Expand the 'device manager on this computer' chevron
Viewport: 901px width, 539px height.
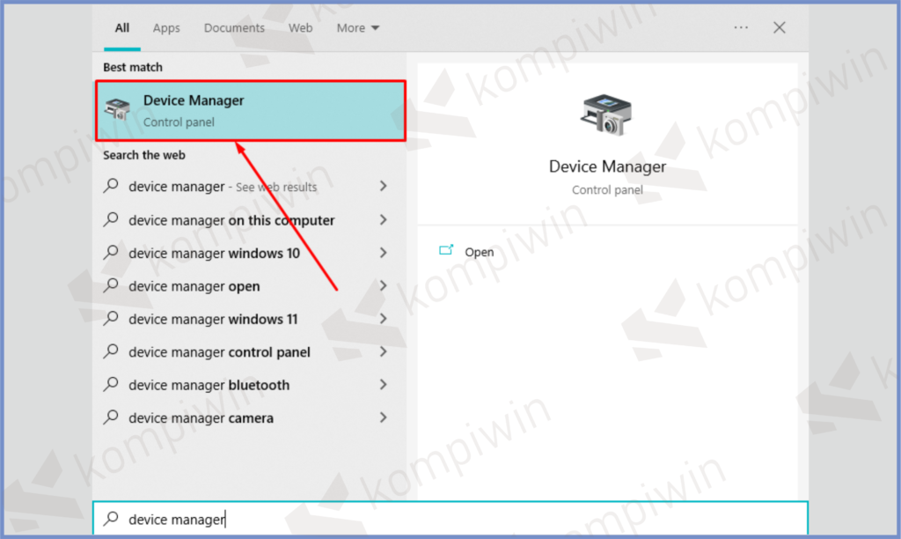coord(383,220)
